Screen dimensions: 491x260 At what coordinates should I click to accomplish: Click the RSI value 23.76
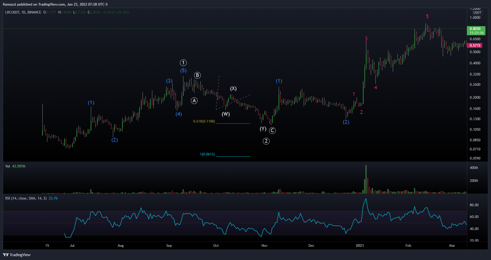coord(53,198)
